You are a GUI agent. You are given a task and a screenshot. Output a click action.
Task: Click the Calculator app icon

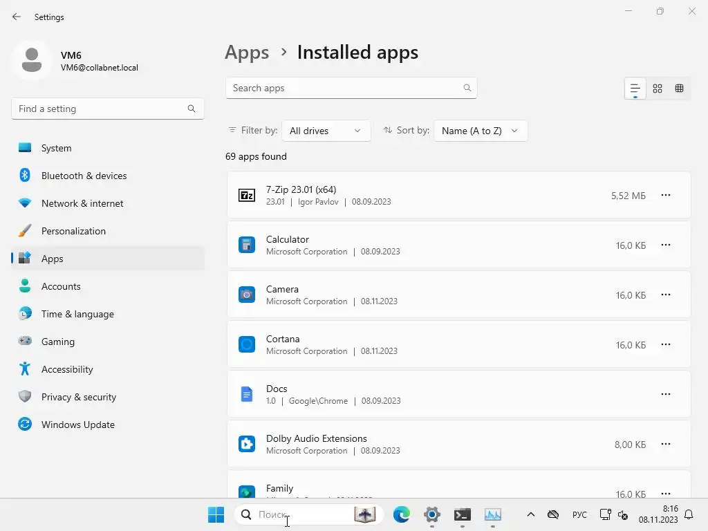pyautogui.click(x=247, y=245)
